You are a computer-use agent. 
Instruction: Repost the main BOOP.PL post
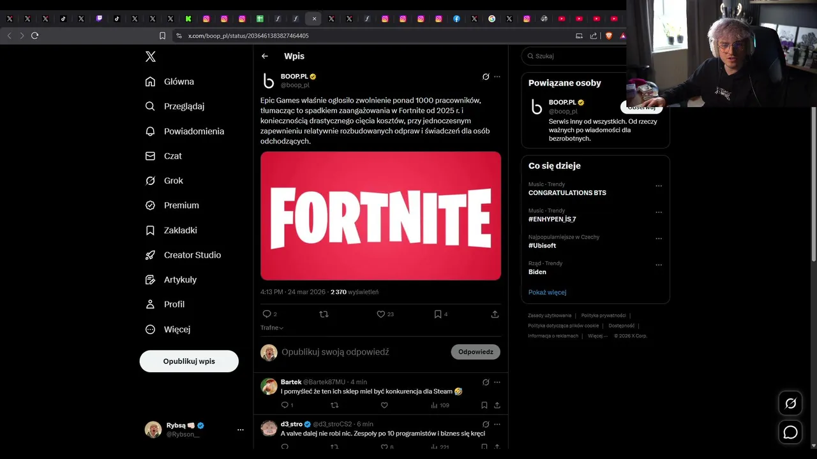[x=324, y=314]
